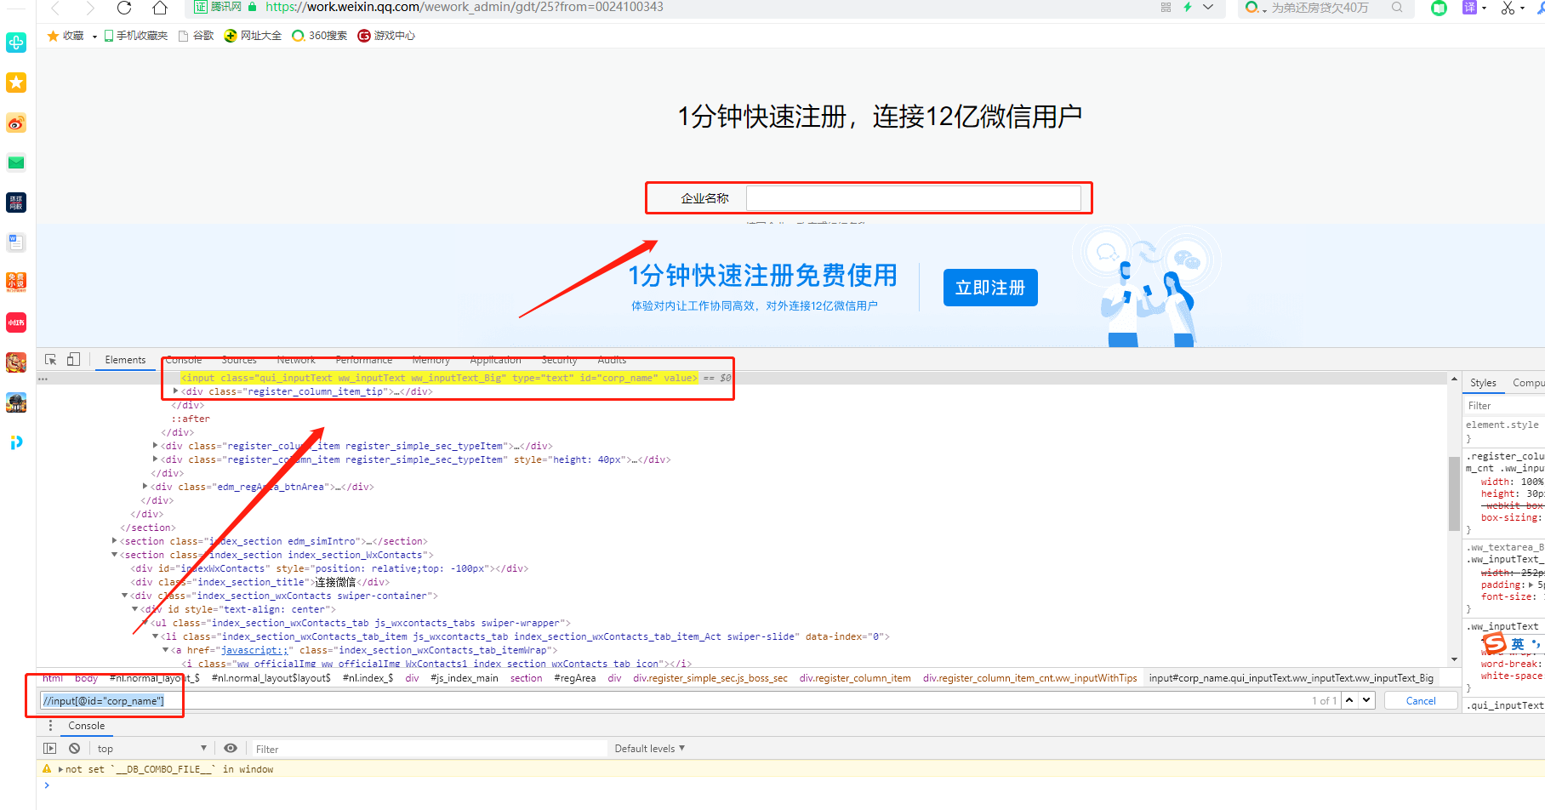
Task: Cancel the DOM search with the Cancel button
Action: 1420,699
